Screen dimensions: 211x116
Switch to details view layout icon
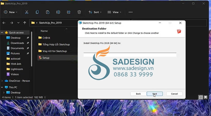point(201,97)
